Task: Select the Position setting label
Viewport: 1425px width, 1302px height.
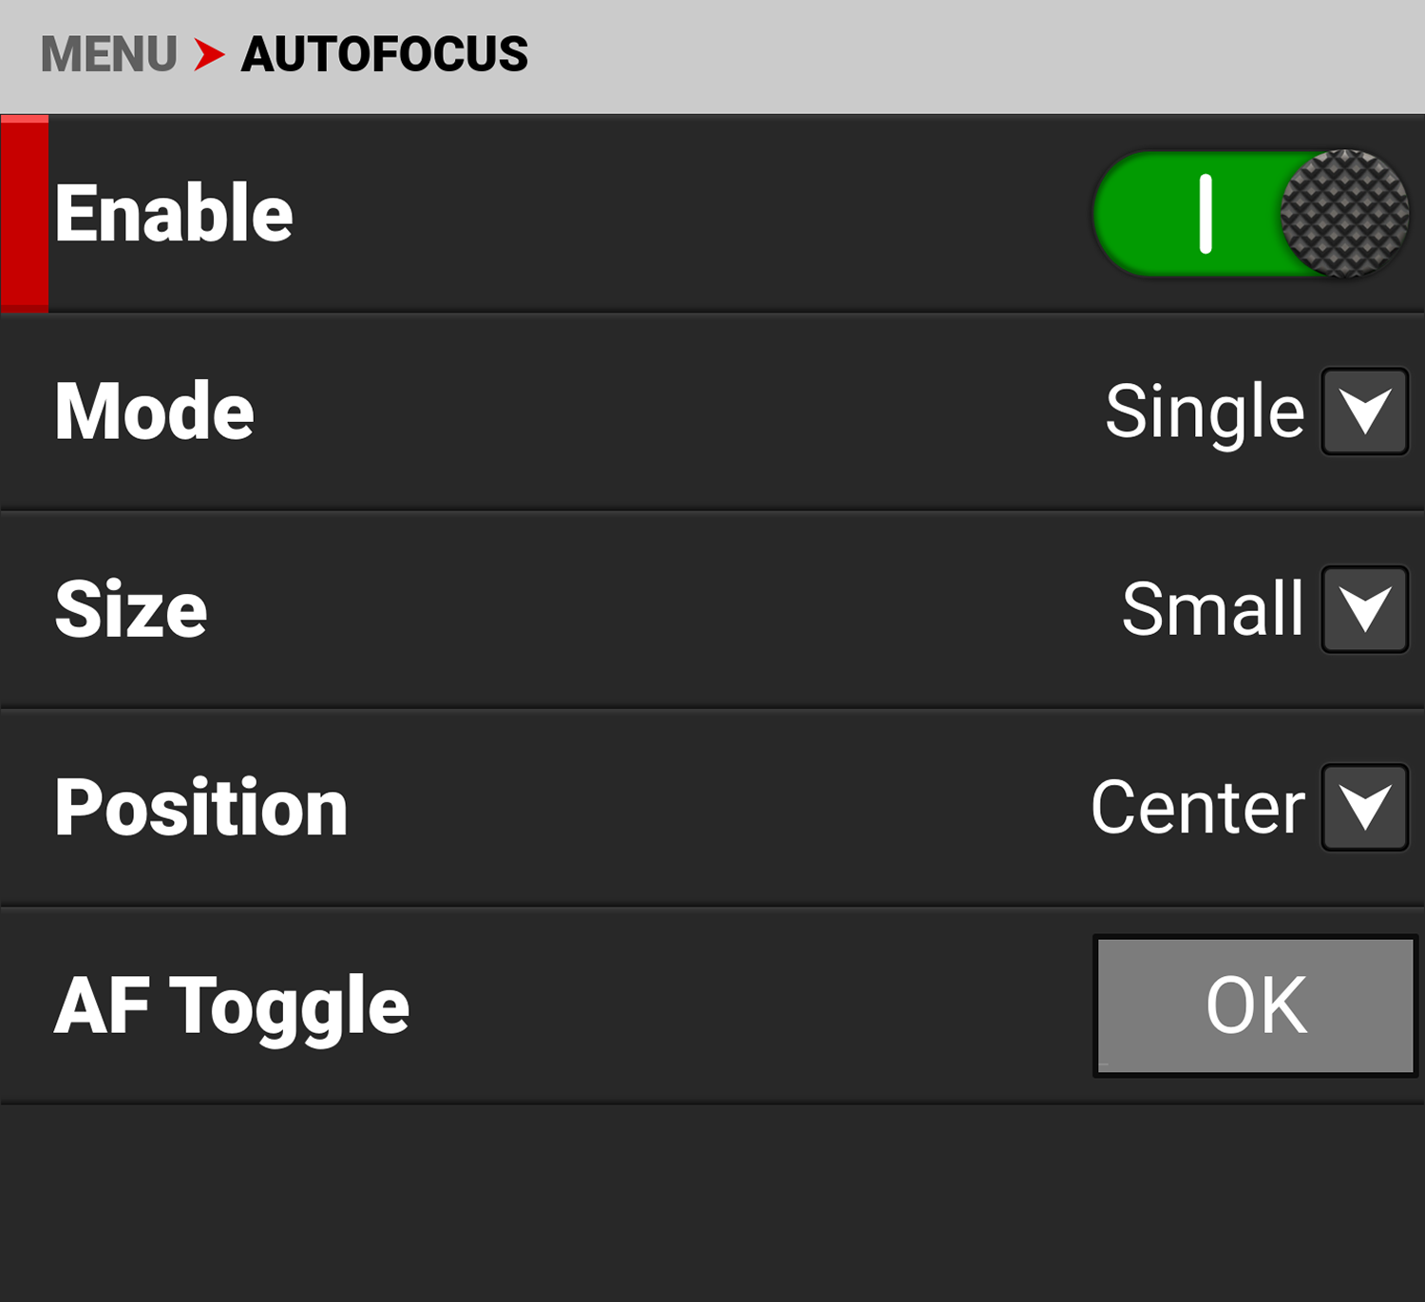Action: [201, 807]
